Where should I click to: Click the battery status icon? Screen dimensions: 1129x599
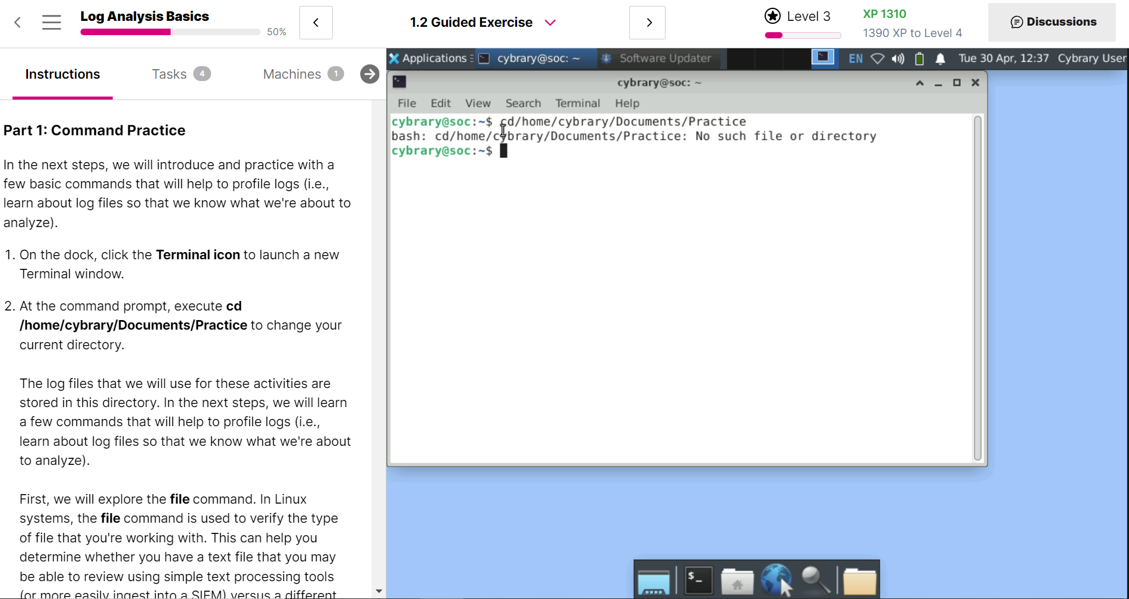[920, 58]
